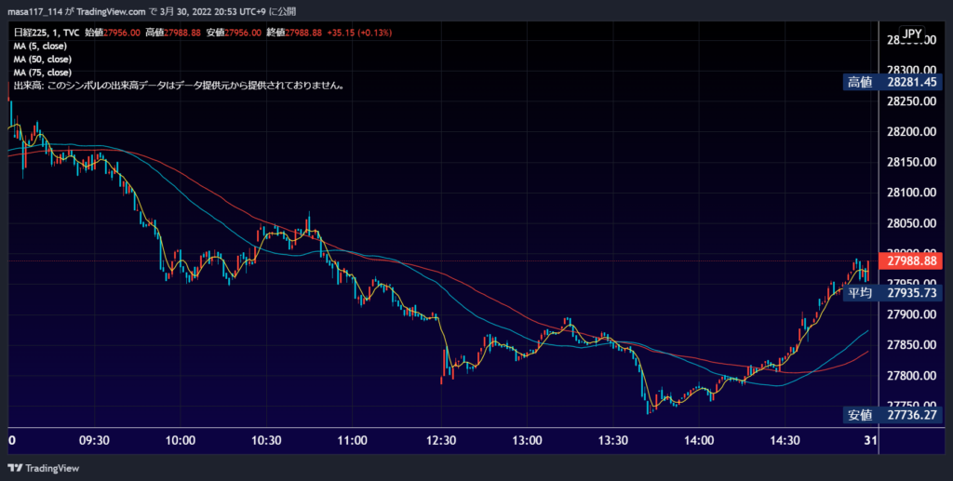Click the 11:00 time axis label
The height and width of the screenshot is (481, 953).
353,441
